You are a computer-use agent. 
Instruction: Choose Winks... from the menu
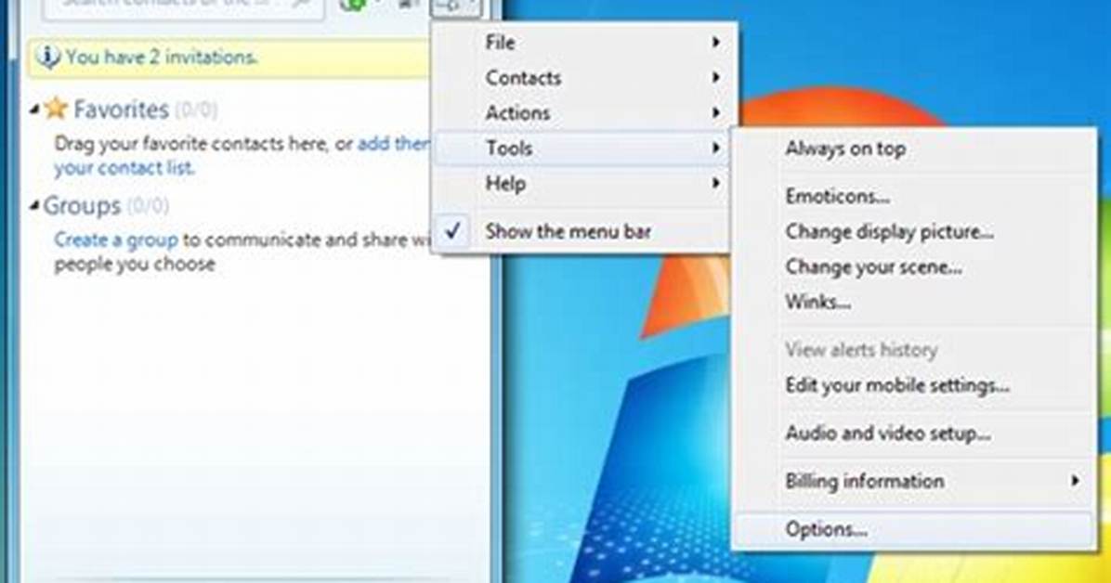click(x=913, y=302)
